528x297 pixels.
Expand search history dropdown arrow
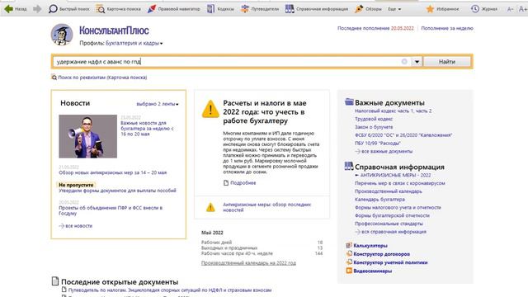[417, 62]
